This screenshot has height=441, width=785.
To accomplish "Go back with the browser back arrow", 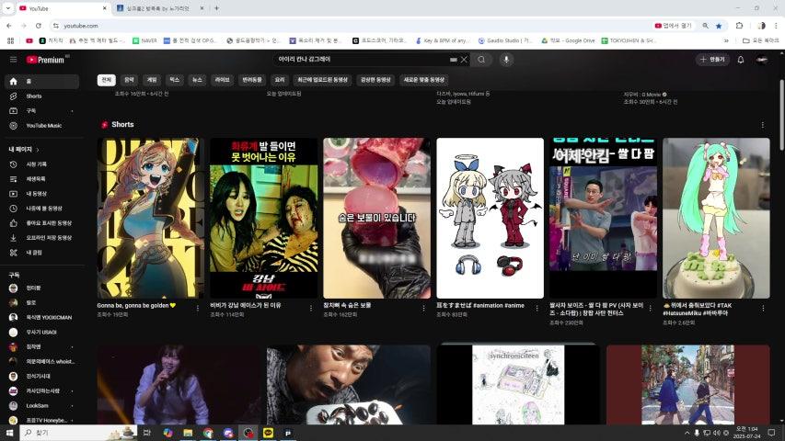I will [x=9, y=26].
